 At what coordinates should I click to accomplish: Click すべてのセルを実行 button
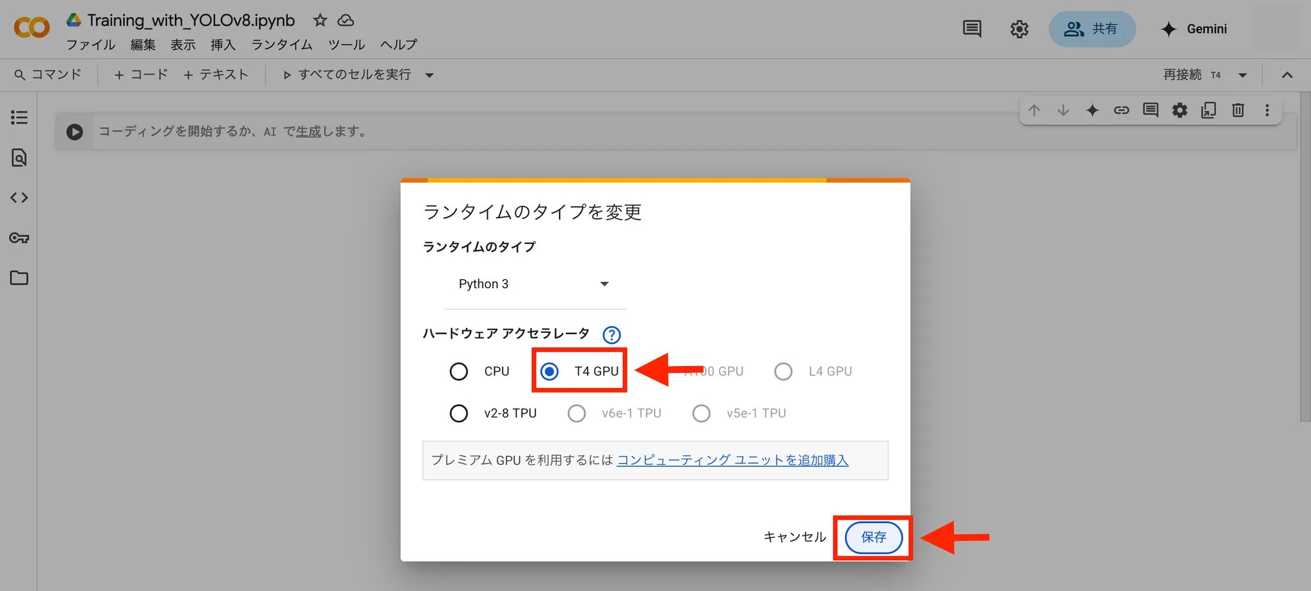[x=347, y=75]
